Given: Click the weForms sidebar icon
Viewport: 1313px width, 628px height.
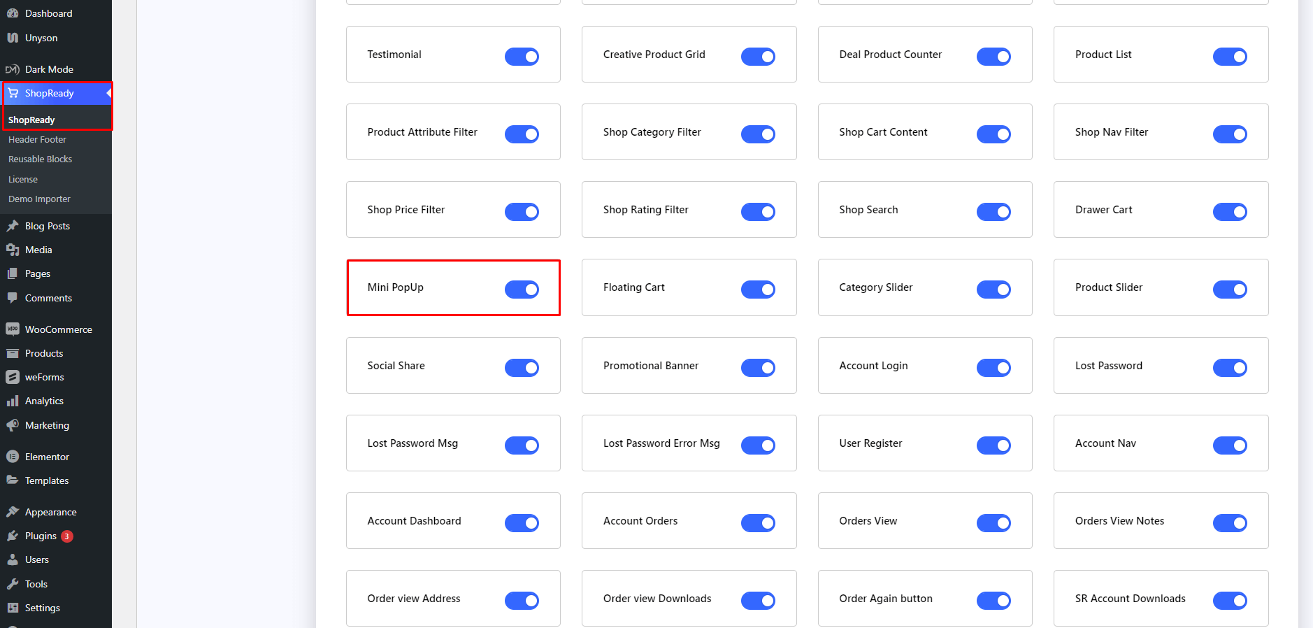Looking at the screenshot, I should (13, 377).
